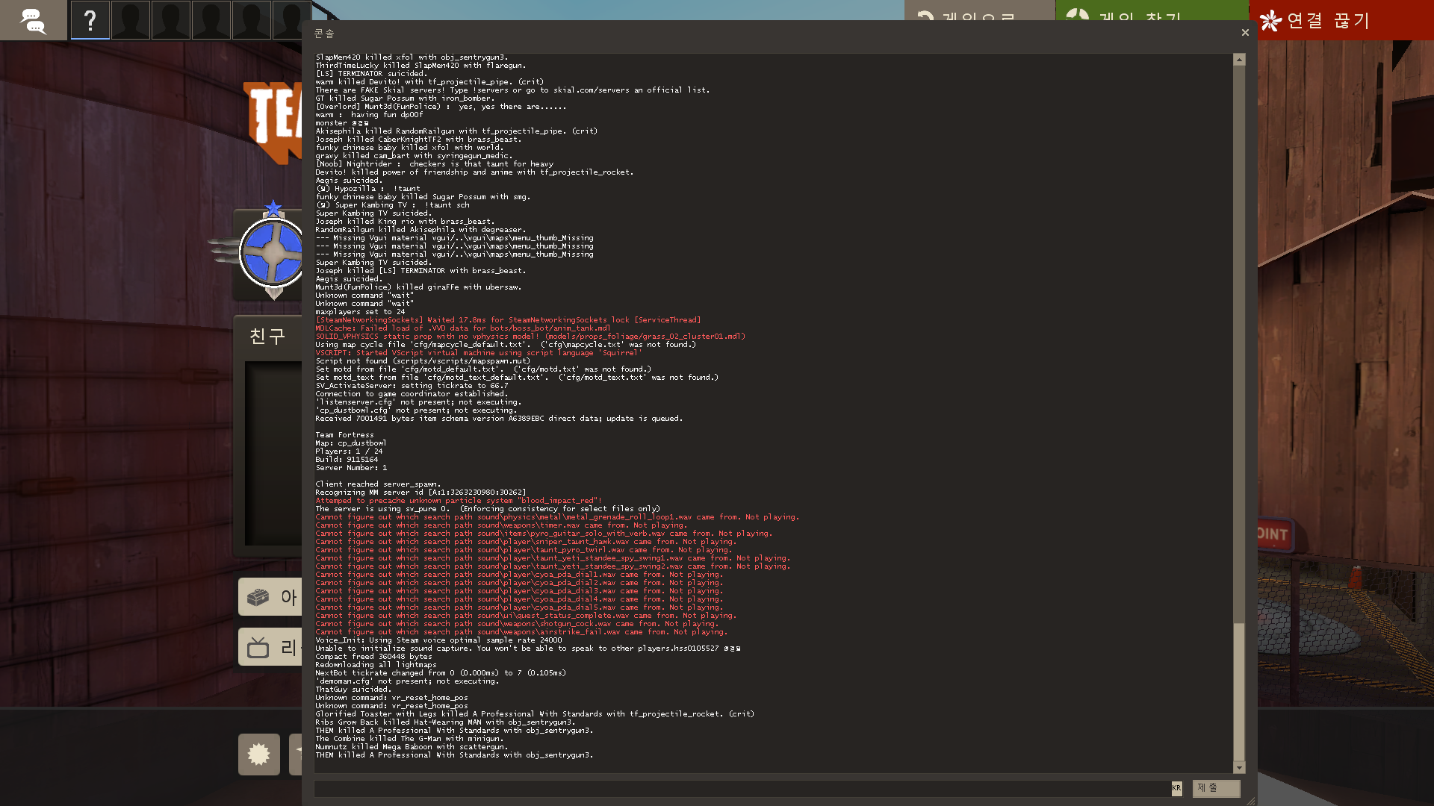Viewport: 1434px width, 806px height.
Task: Click the console resize grip corner
Action: 1251,801
